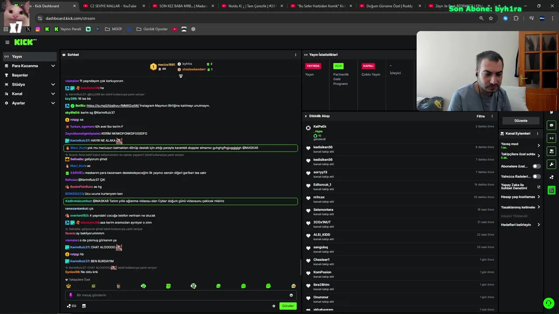Click the YAYINDA status badge

tap(313, 66)
